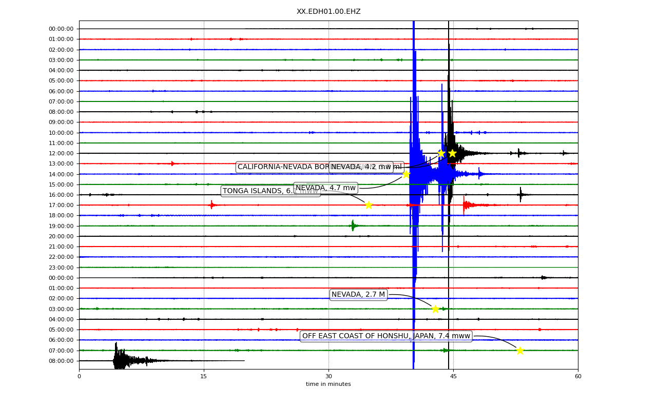This screenshot has width=657, height=410.
Task: Click the star marking the Tonga Islands event
Action: [369, 205]
